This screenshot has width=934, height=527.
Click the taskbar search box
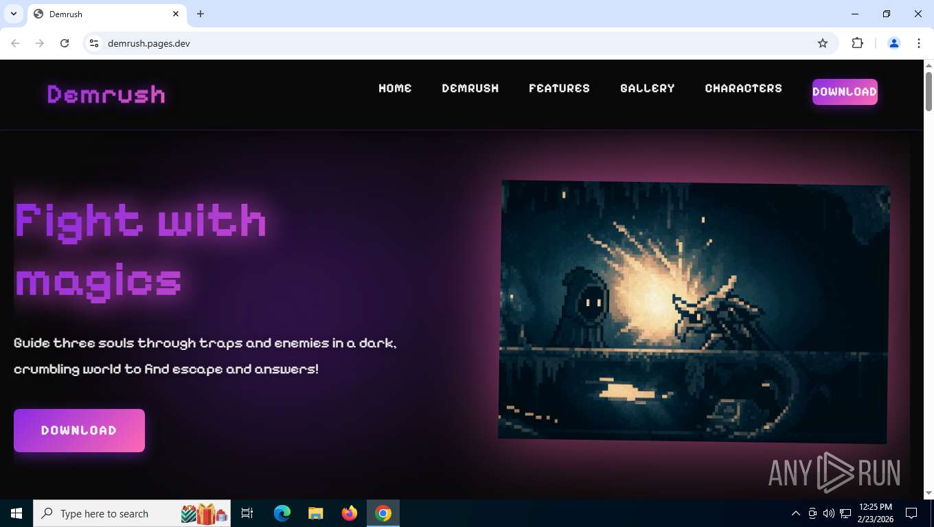(x=132, y=513)
